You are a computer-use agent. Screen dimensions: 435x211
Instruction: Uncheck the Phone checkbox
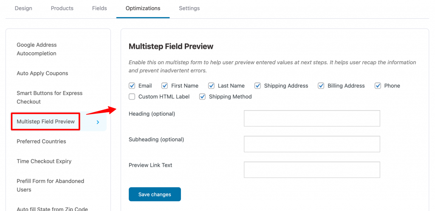point(378,86)
